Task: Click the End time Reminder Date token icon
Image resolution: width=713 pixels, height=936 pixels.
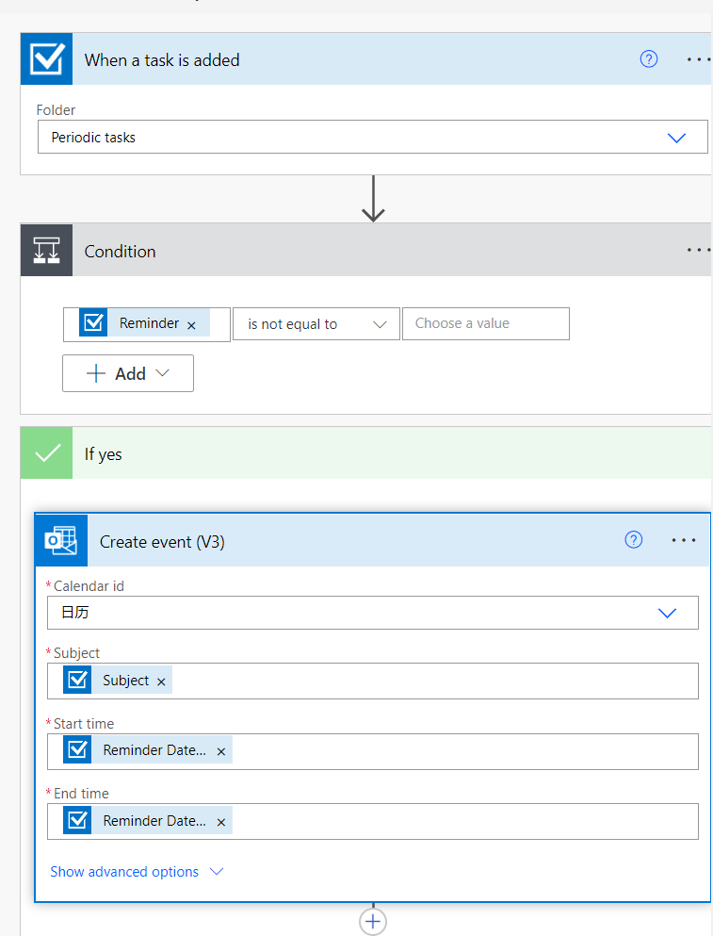Action: coord(77,820)
